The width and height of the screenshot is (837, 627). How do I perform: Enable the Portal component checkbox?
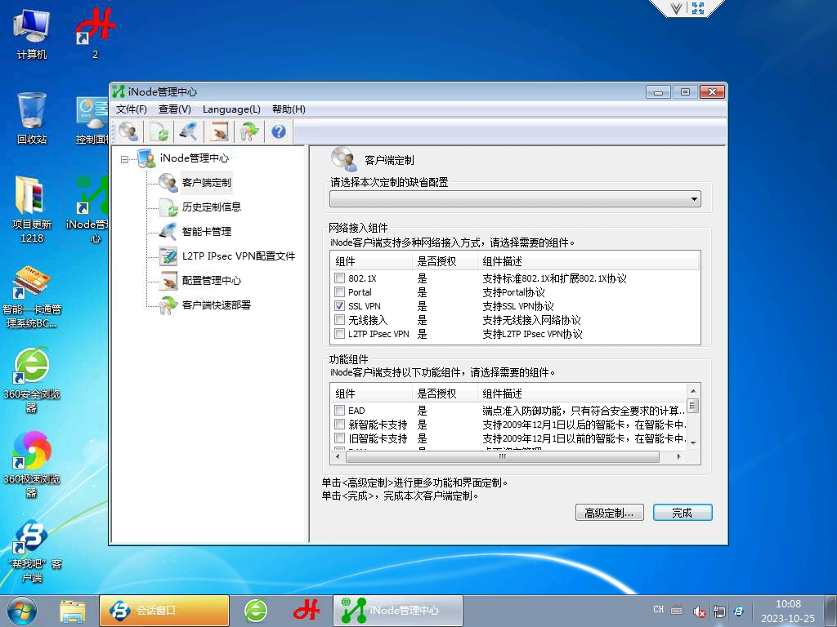point(339,292)
